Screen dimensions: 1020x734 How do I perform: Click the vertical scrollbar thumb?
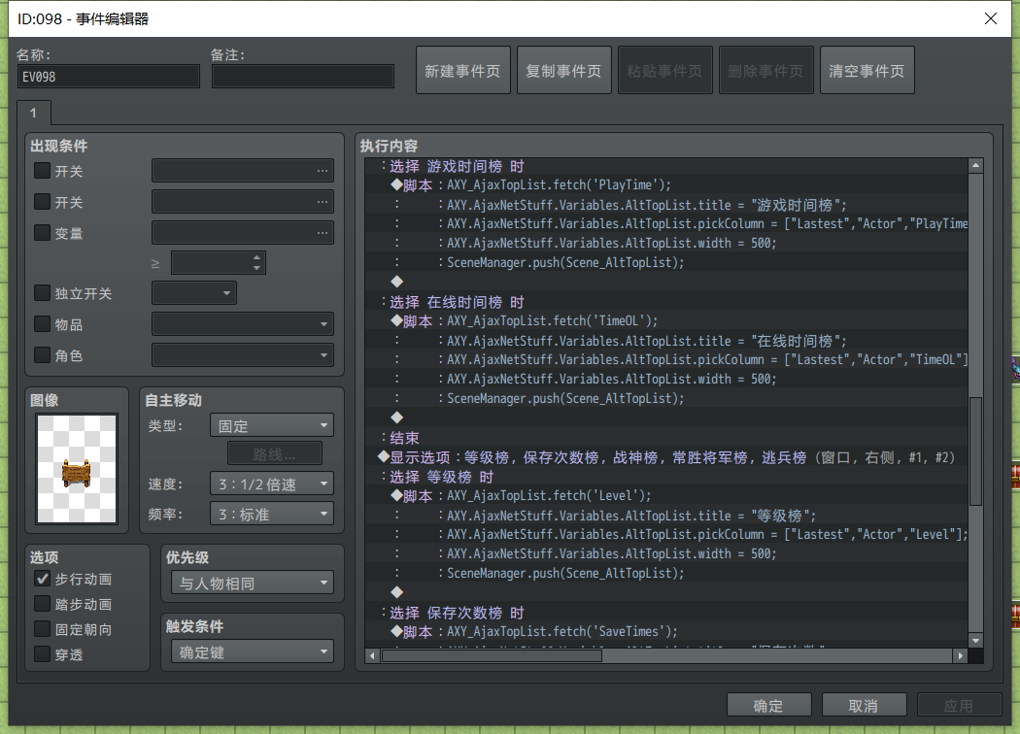point(975,451)
